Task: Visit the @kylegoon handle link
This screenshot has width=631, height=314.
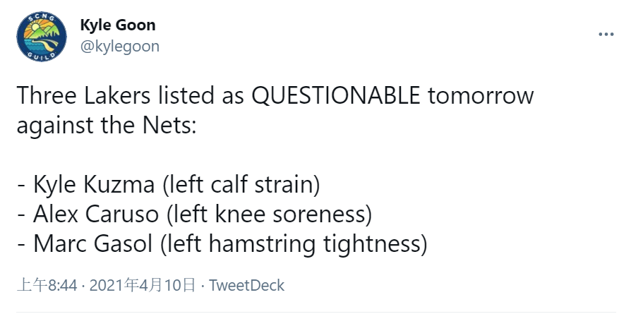Action: click(120, 47)
